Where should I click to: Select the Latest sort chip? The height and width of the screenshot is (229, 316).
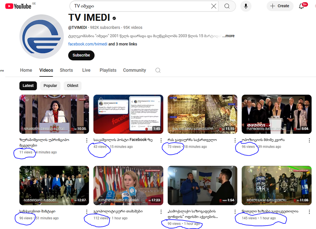click(28, 86)
